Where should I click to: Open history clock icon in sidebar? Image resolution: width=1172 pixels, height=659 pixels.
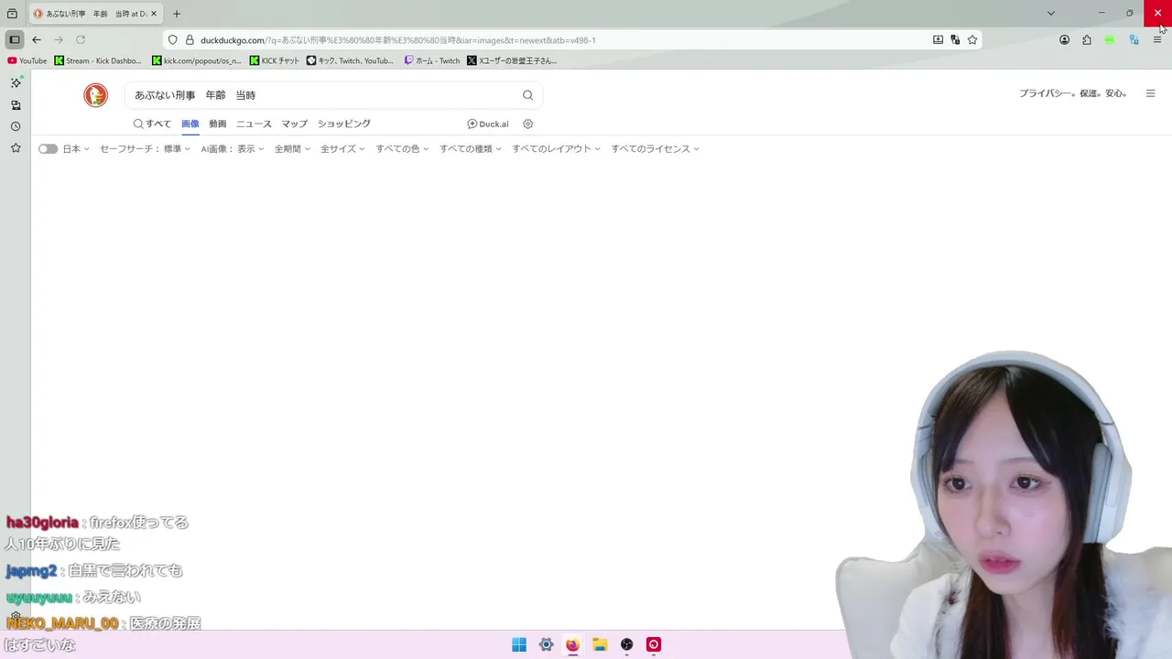click(x=16, y=126)
